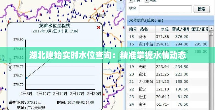Sort by the 保证/正常 column header
The height and width of the screenshot is (110, 215).
click(x=199, y=29)
